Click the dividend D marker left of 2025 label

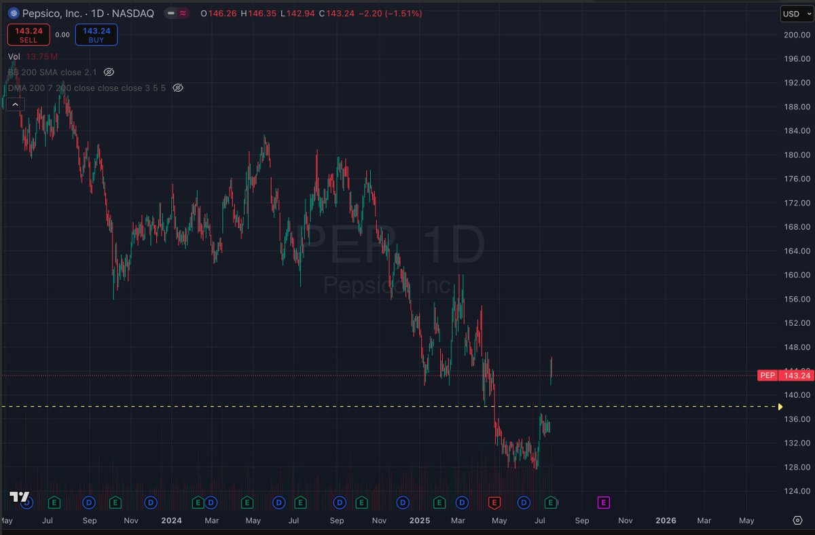click(403, 502)
